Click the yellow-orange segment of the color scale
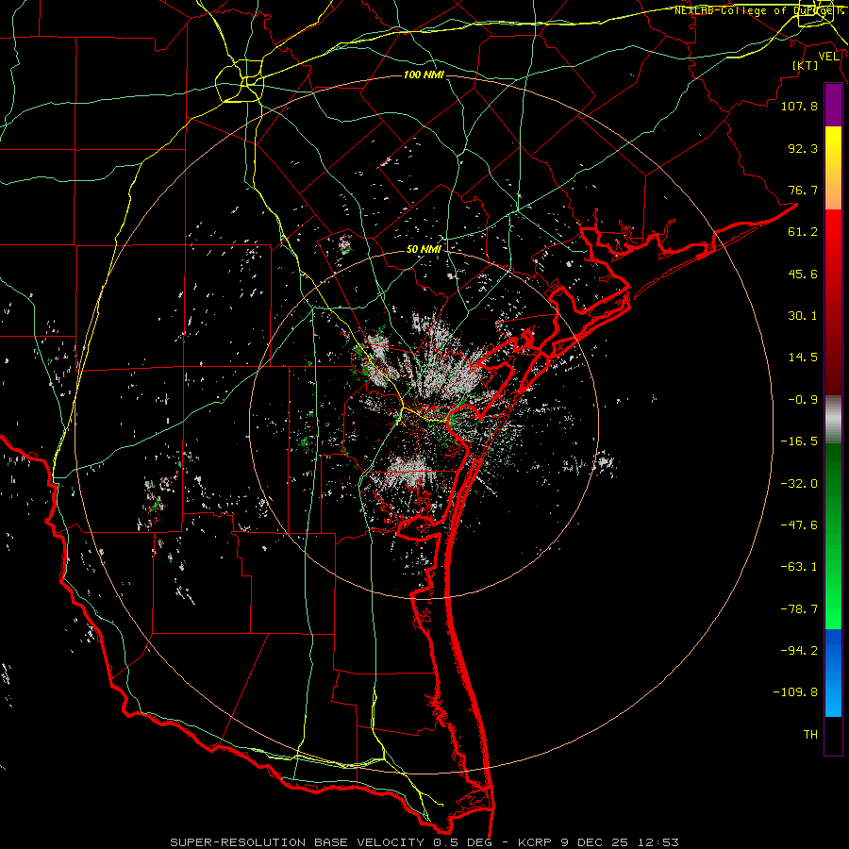The image size is (849, 849). [x=833, y=168]
